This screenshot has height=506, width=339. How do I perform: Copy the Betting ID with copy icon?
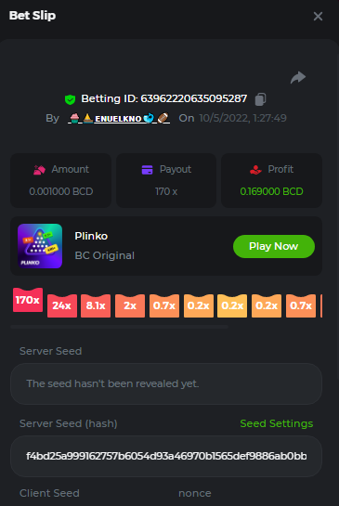[260, 99]
